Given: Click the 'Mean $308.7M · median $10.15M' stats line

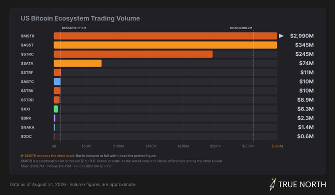Looking at the screenshot, I should pyautogui.click(x=67, y=166).
